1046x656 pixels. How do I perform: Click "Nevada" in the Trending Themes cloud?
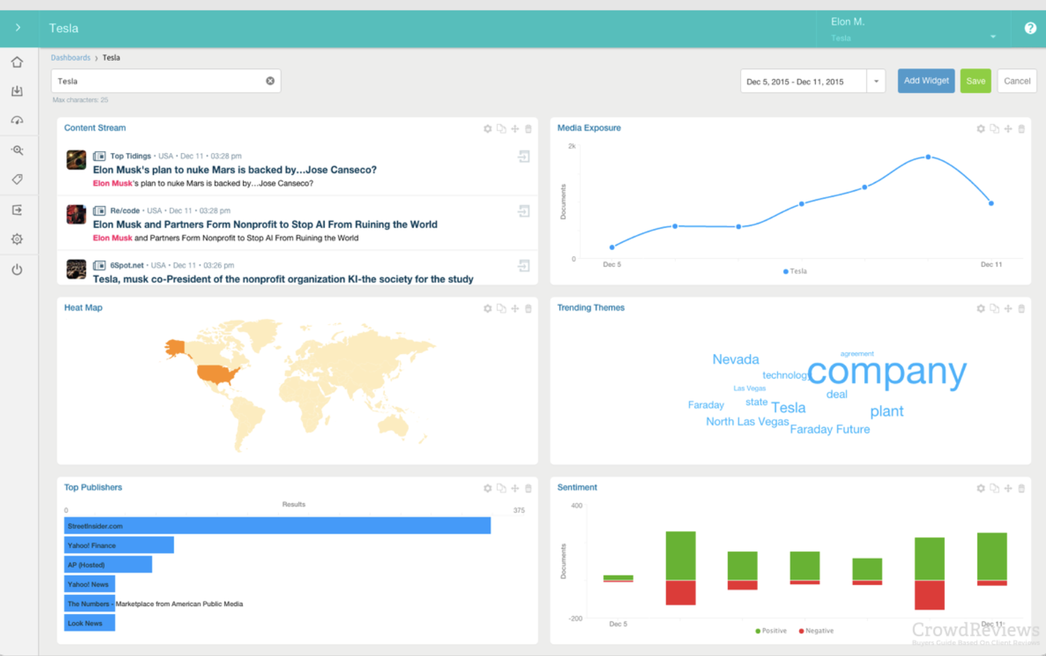(x=735, y=359)
